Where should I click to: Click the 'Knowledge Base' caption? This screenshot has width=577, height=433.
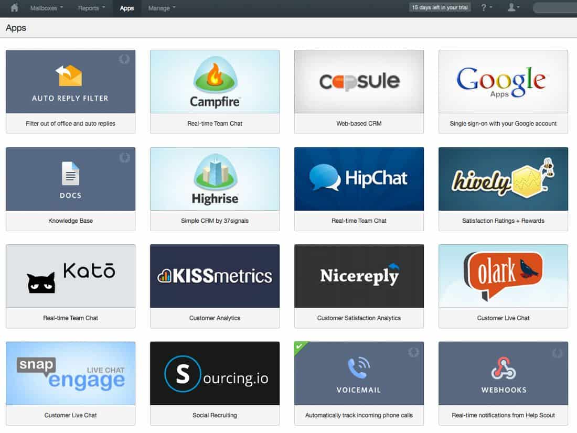70,221
